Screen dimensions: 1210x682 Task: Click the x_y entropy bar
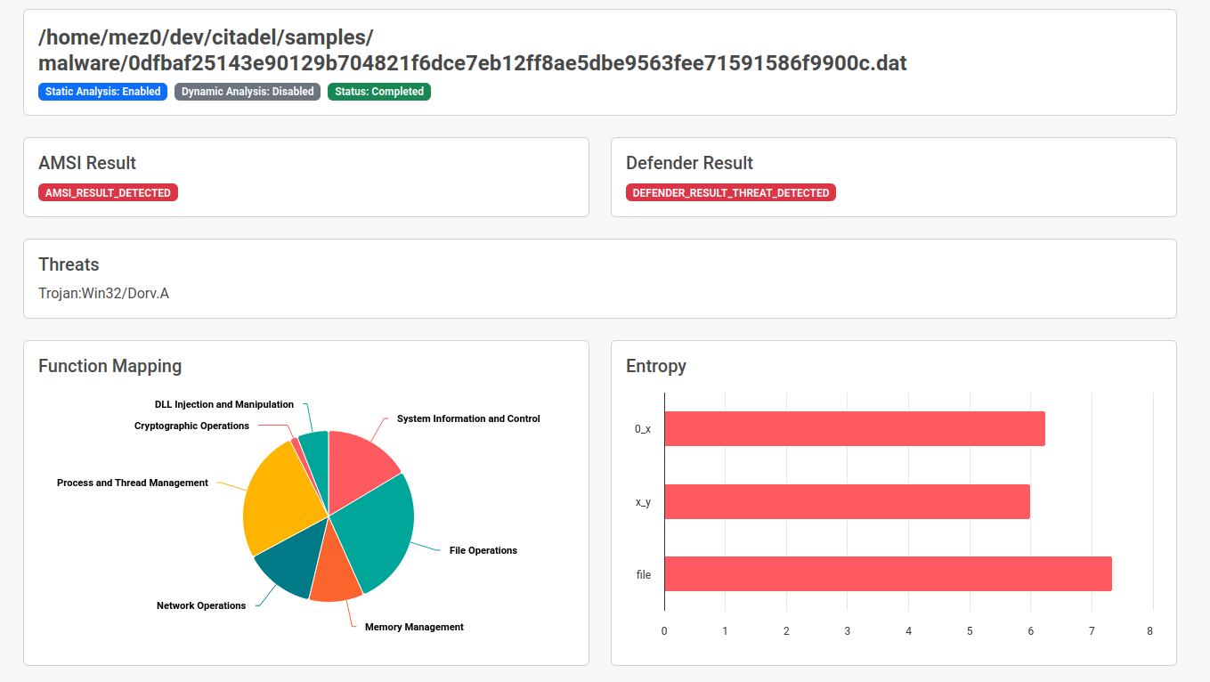[848, 502]
